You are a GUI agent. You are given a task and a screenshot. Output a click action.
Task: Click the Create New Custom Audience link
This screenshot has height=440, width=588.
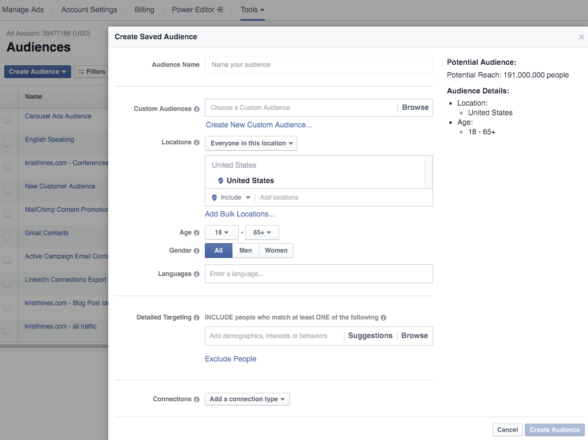pyautogui.click(x=258, y=125)
